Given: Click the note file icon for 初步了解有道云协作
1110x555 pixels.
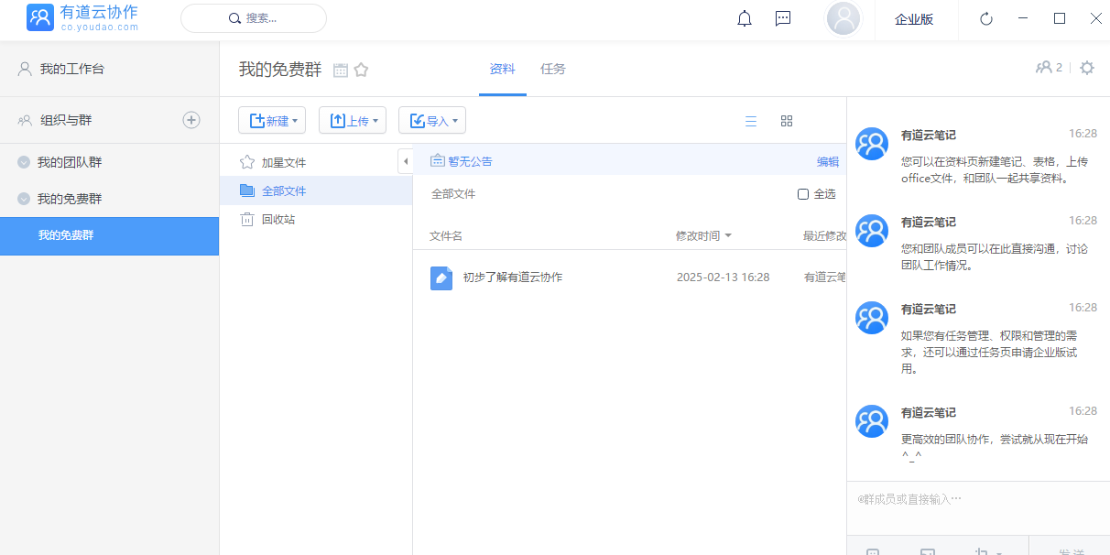Looking at the screenshot, I should (x=441, y=277).
